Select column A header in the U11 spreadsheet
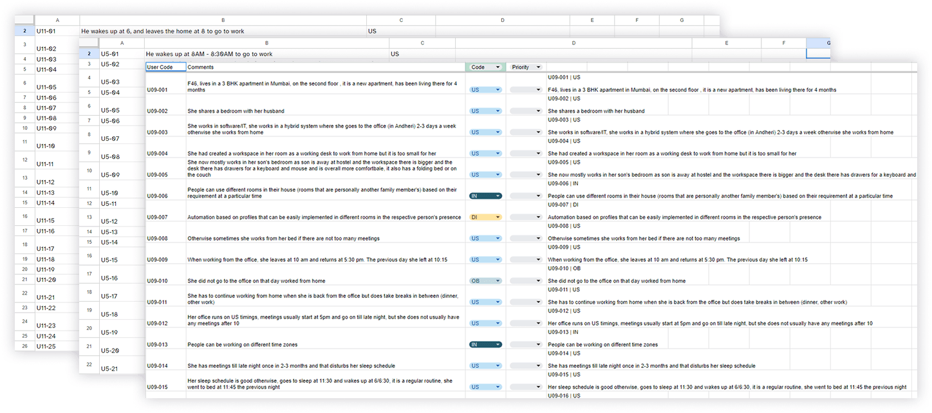Image resolution: width=932 pixels, height=413 pixels. tap(57, 21)
